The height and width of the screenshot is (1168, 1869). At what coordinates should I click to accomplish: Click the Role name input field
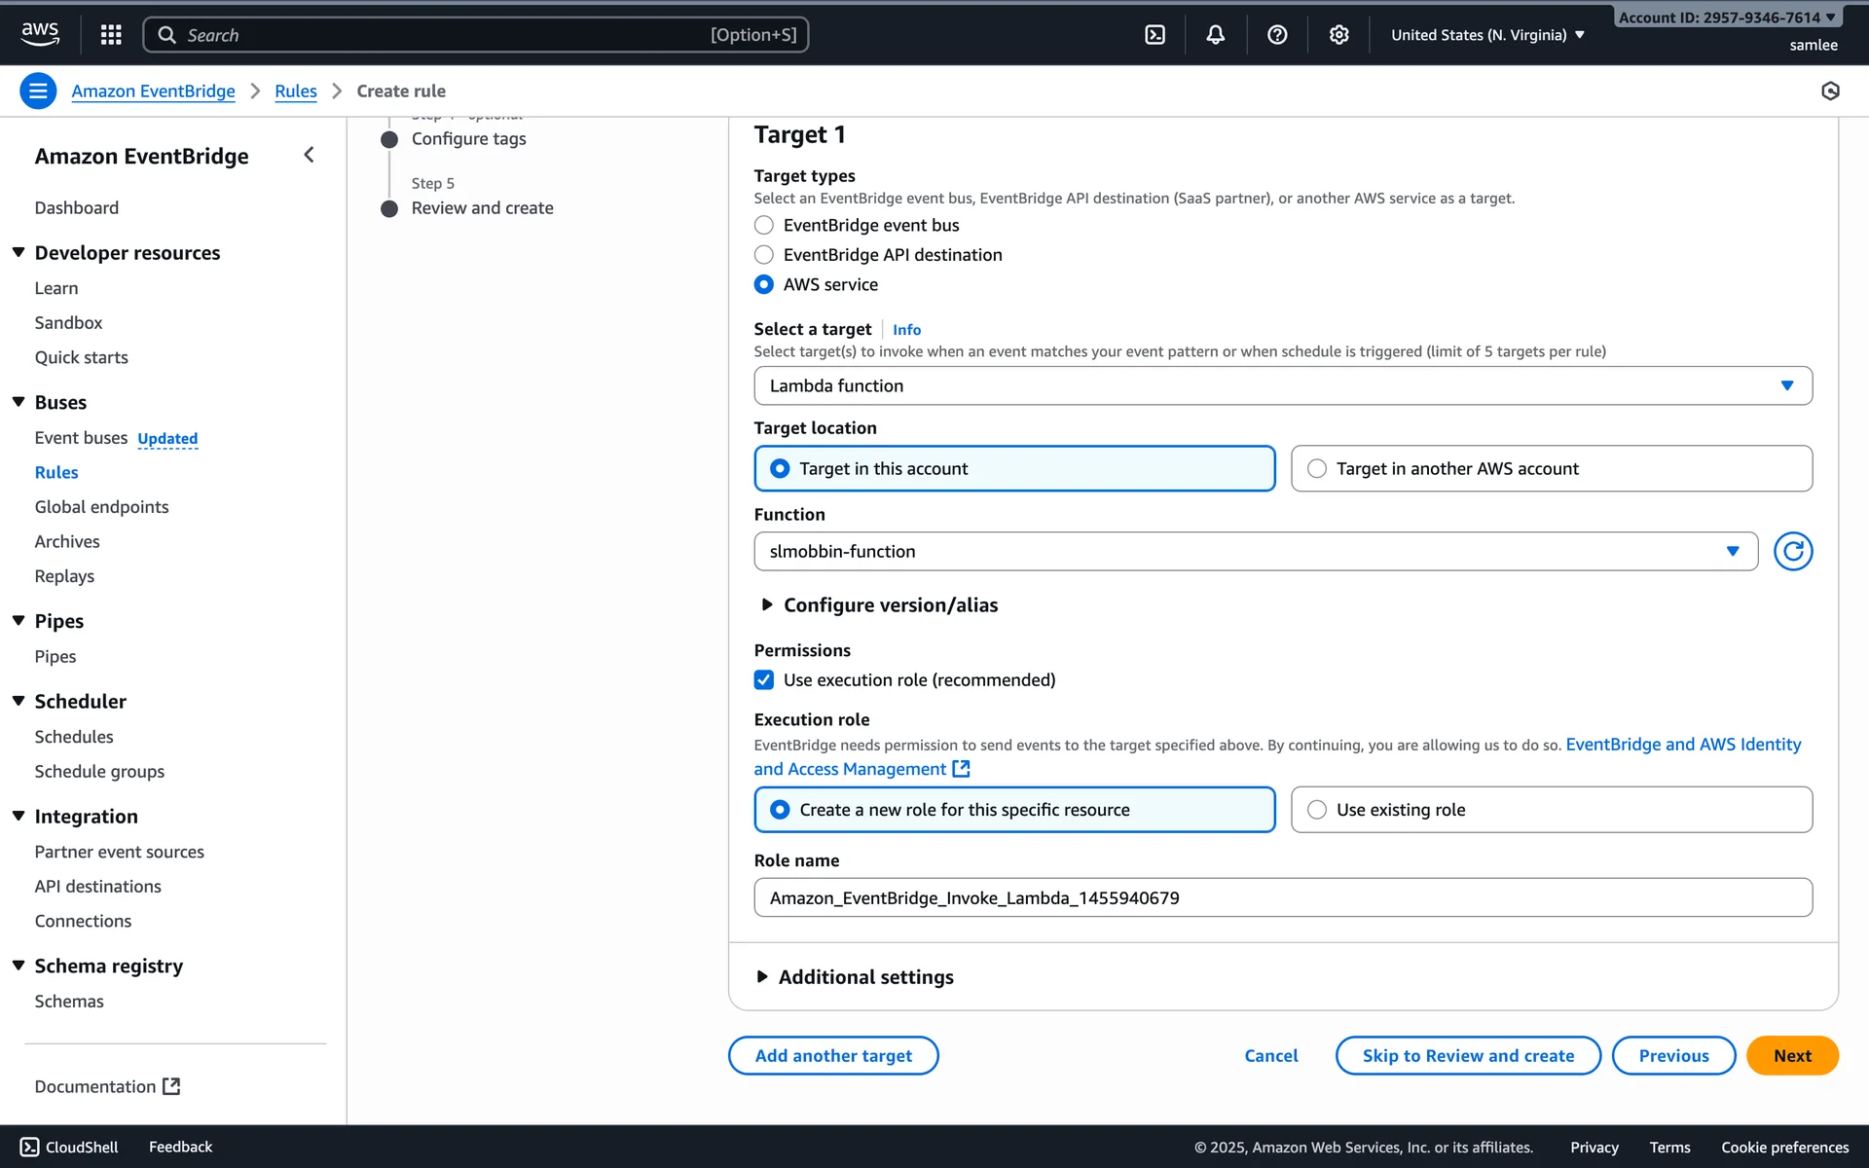tap(1282, 897)
